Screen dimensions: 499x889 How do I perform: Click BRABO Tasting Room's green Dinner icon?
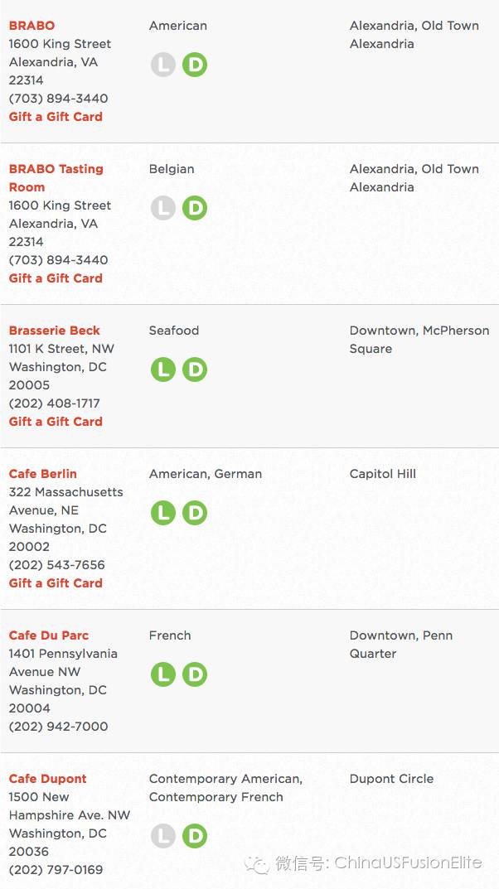(195, 208)
